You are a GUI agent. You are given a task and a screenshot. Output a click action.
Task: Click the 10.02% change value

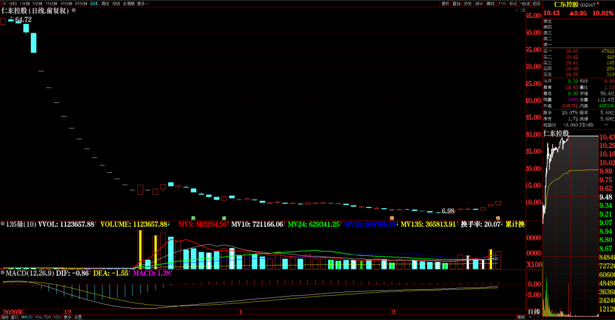(x=602, y=13)
